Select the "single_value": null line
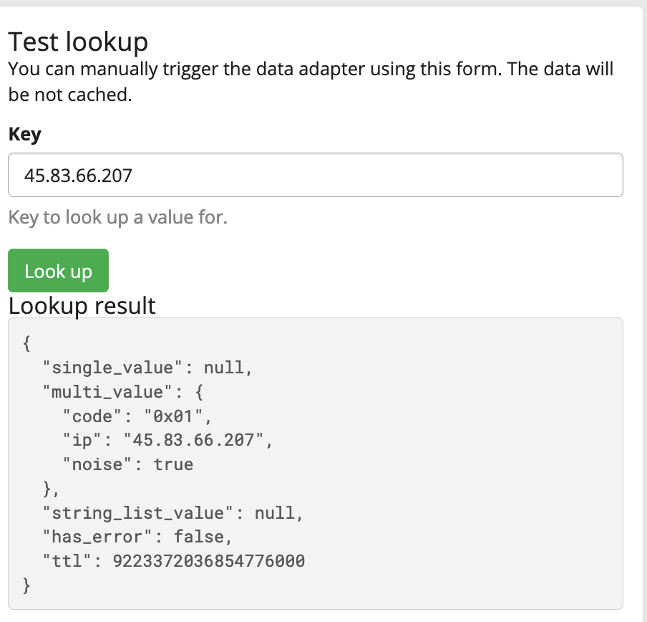 tap(147, 368)
